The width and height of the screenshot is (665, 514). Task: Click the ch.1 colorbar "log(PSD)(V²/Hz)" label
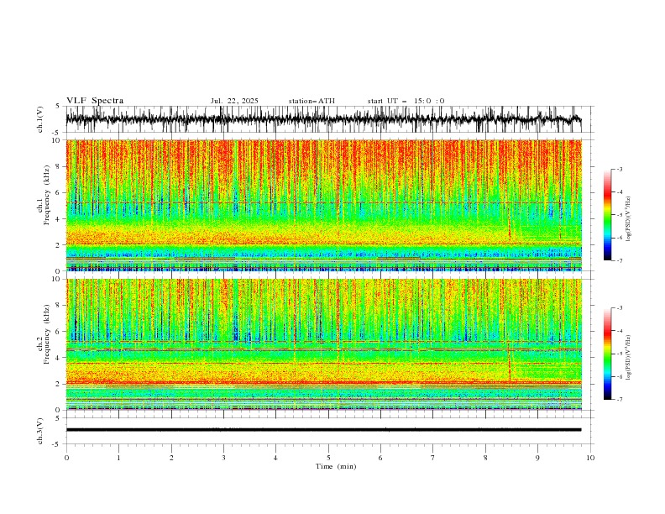coord(629,219)
